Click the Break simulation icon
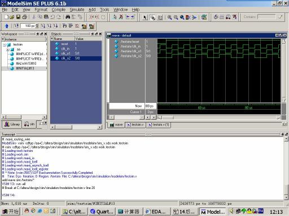Viewport: 289px width, 216px height. coord(77,26)
